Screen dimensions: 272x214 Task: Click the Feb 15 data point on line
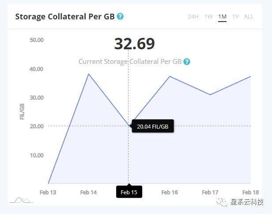(x=128, y=126)
